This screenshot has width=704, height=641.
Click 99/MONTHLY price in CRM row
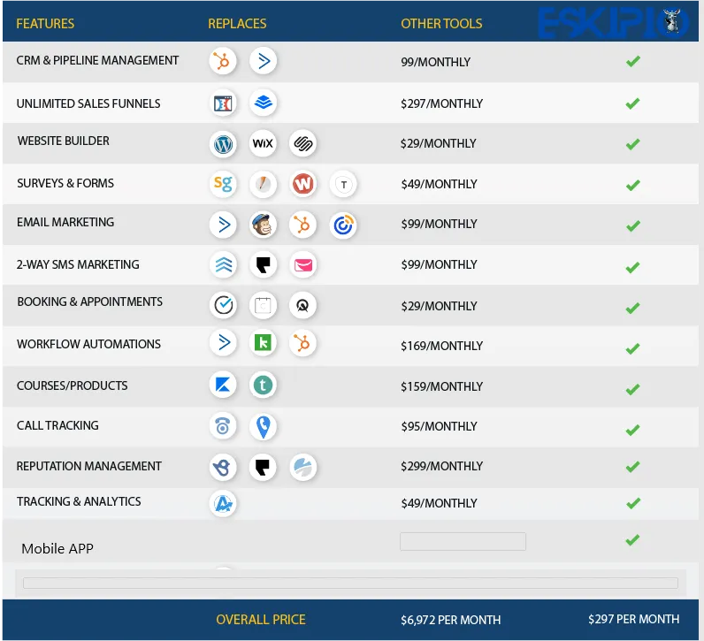(x=435, y=62)
